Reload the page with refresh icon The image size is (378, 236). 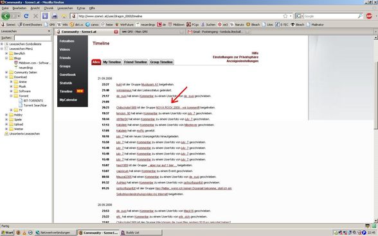26,16
